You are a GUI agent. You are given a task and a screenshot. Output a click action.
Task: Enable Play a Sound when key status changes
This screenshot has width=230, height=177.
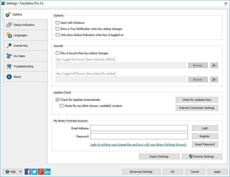click(x=57, y=53)
